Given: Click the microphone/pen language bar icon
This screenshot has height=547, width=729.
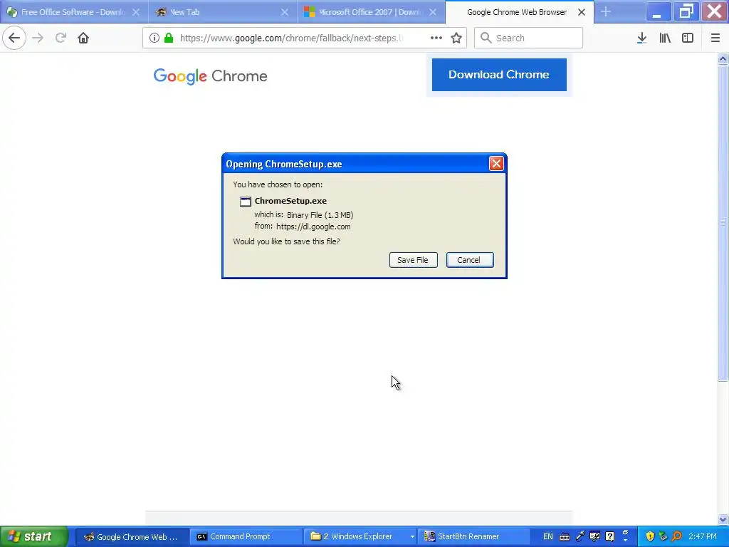Looking at the screenshot, I should click(579, 537).
